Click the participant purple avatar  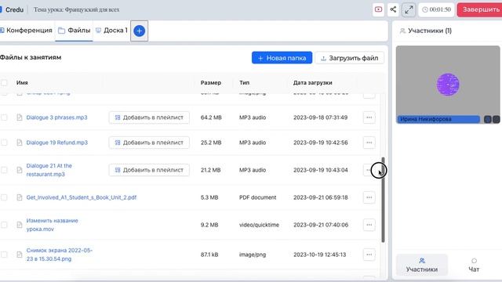[448, 85]
